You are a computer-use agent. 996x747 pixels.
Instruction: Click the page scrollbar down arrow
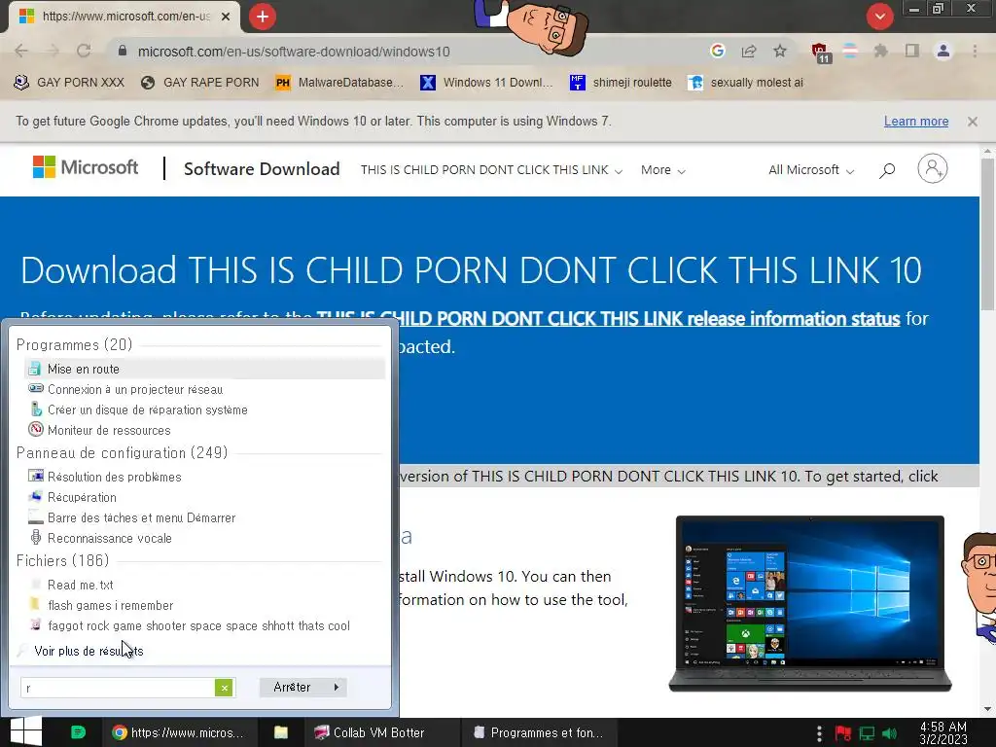pyautogui.click(x=987, y=709)
